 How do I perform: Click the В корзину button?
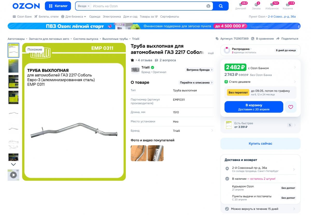tap(254, 107)
